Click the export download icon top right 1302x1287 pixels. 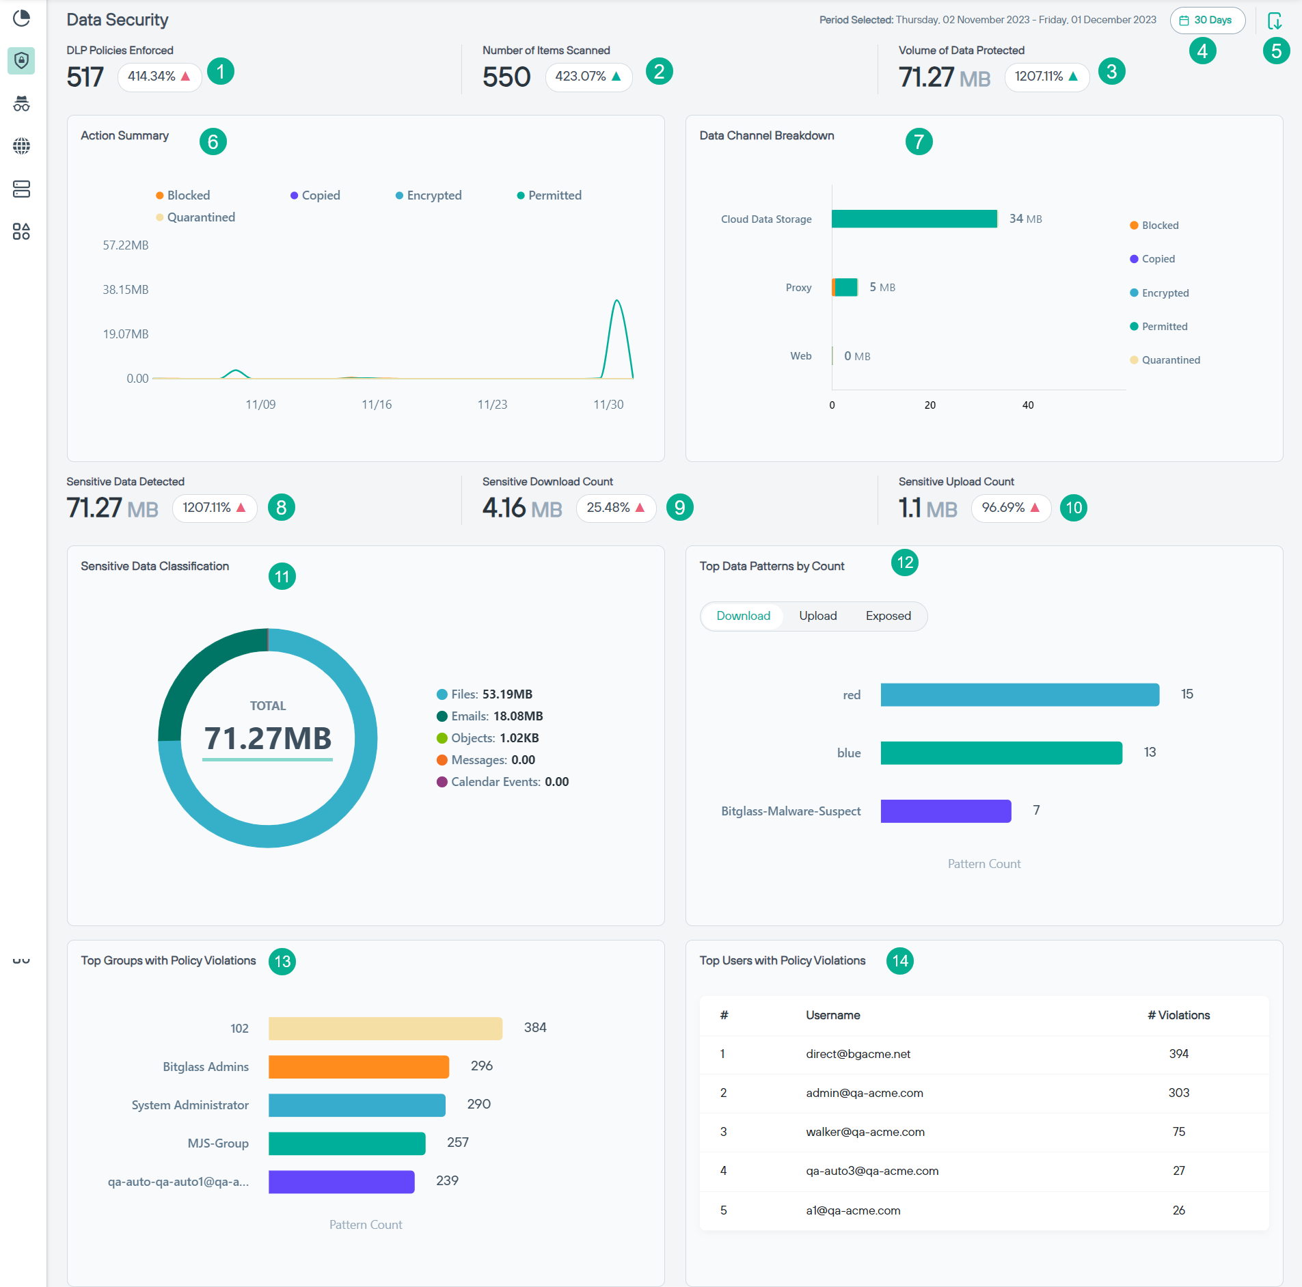coord(1275,21)
